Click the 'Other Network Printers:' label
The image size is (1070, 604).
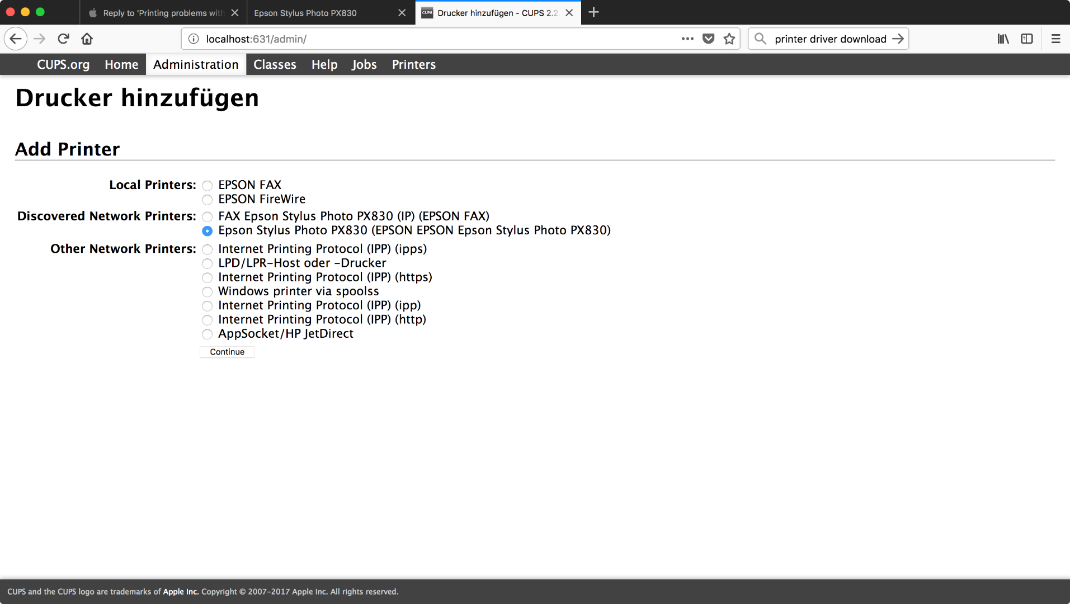click(123, 249)
